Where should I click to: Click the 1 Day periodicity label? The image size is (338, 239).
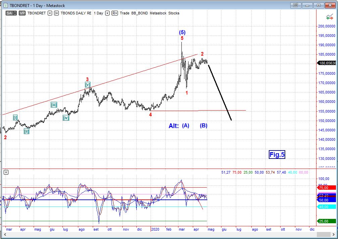[x=98, y=13]
